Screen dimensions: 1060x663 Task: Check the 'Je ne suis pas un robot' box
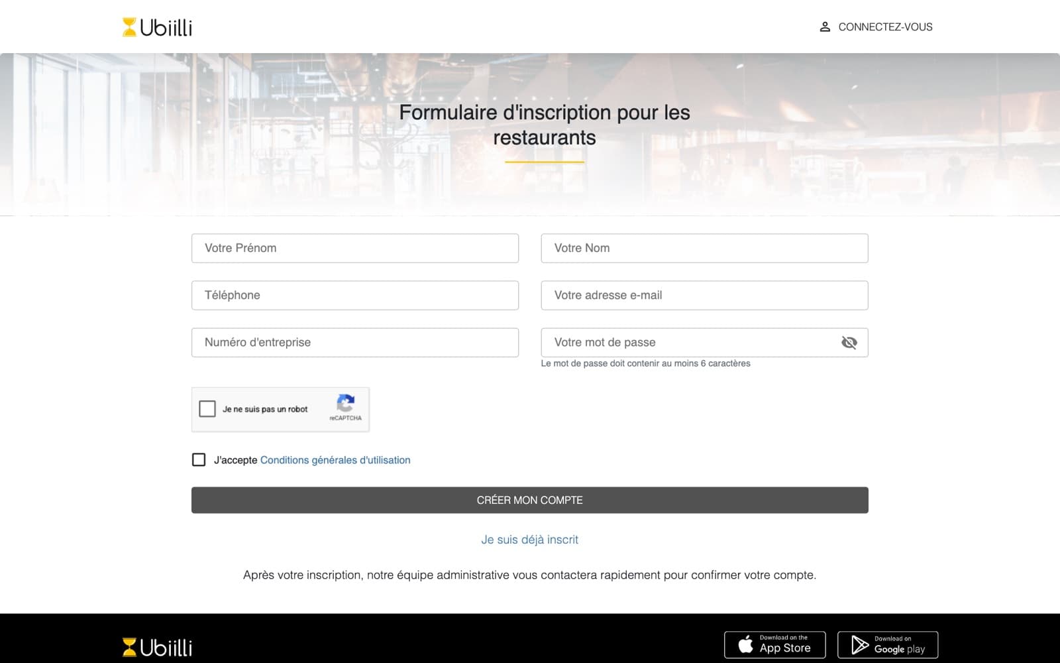[x=207, y=409]
